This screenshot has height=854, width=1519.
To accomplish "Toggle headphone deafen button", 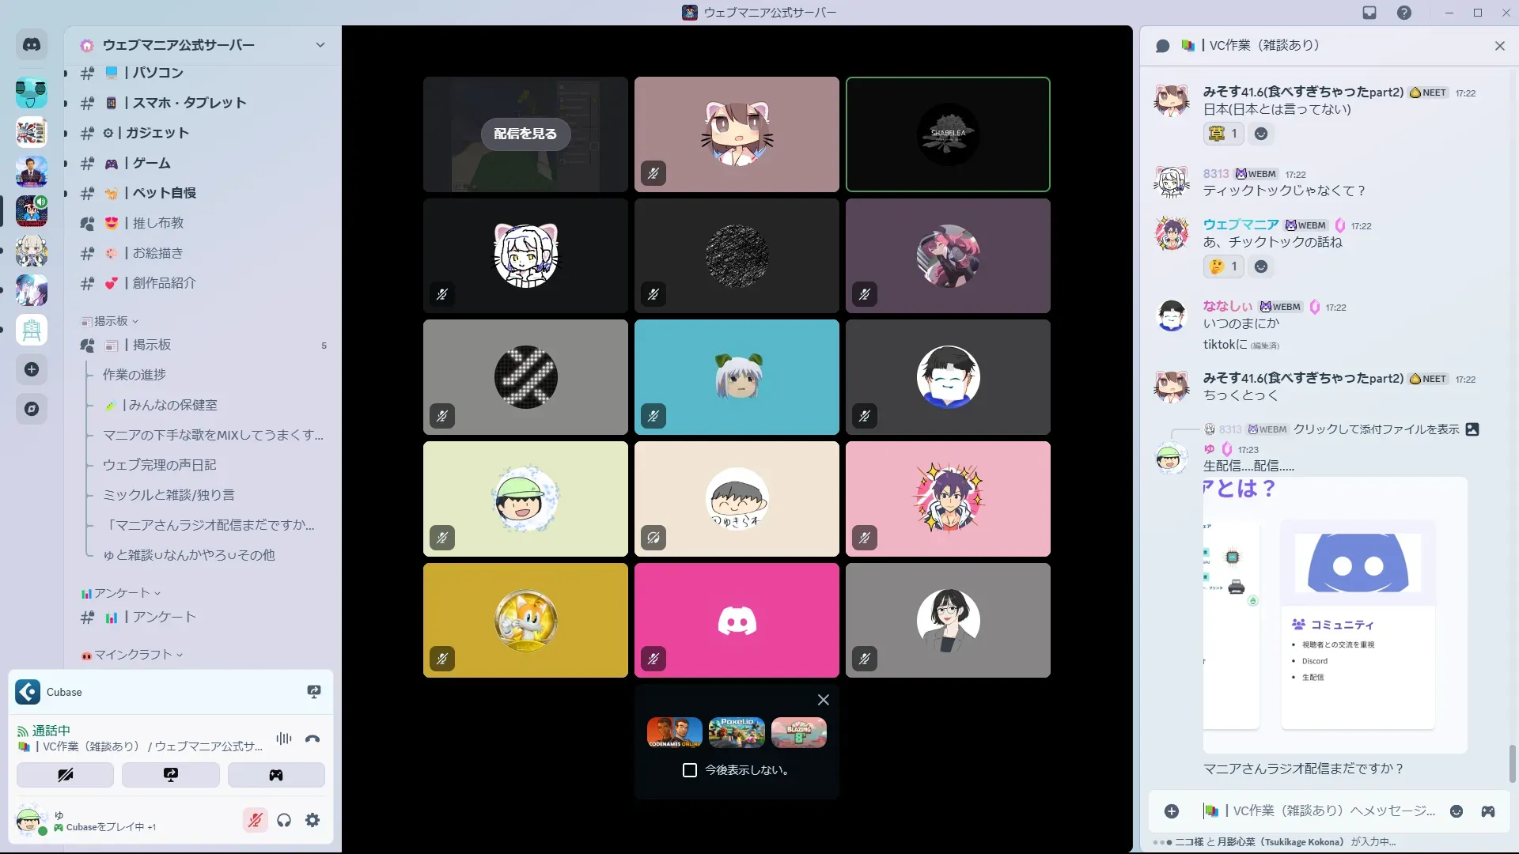I will tap(284, 820).
